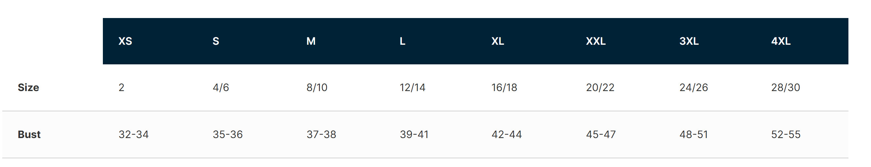Click the 32-34 bust measurement

[x=134, y=134]
